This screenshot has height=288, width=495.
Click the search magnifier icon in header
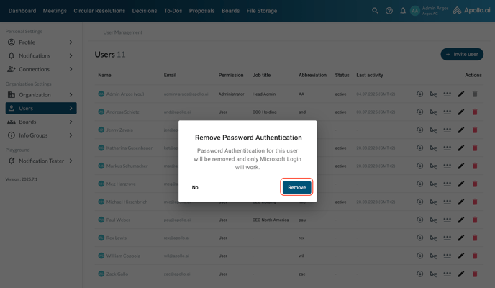click(375, 11)
